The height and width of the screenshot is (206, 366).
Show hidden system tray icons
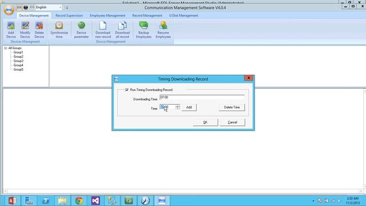[x=313, y=201]
